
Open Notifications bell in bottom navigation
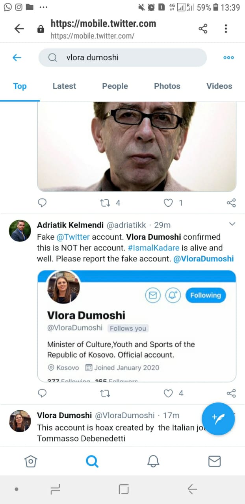[x=153, y=461]
